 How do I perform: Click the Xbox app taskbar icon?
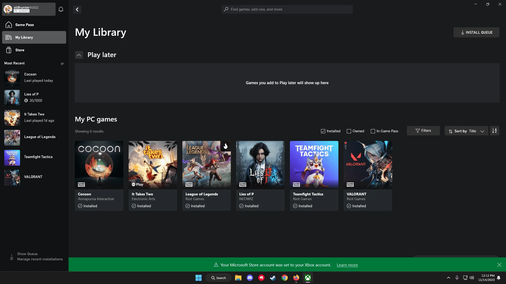click(308, 278)
